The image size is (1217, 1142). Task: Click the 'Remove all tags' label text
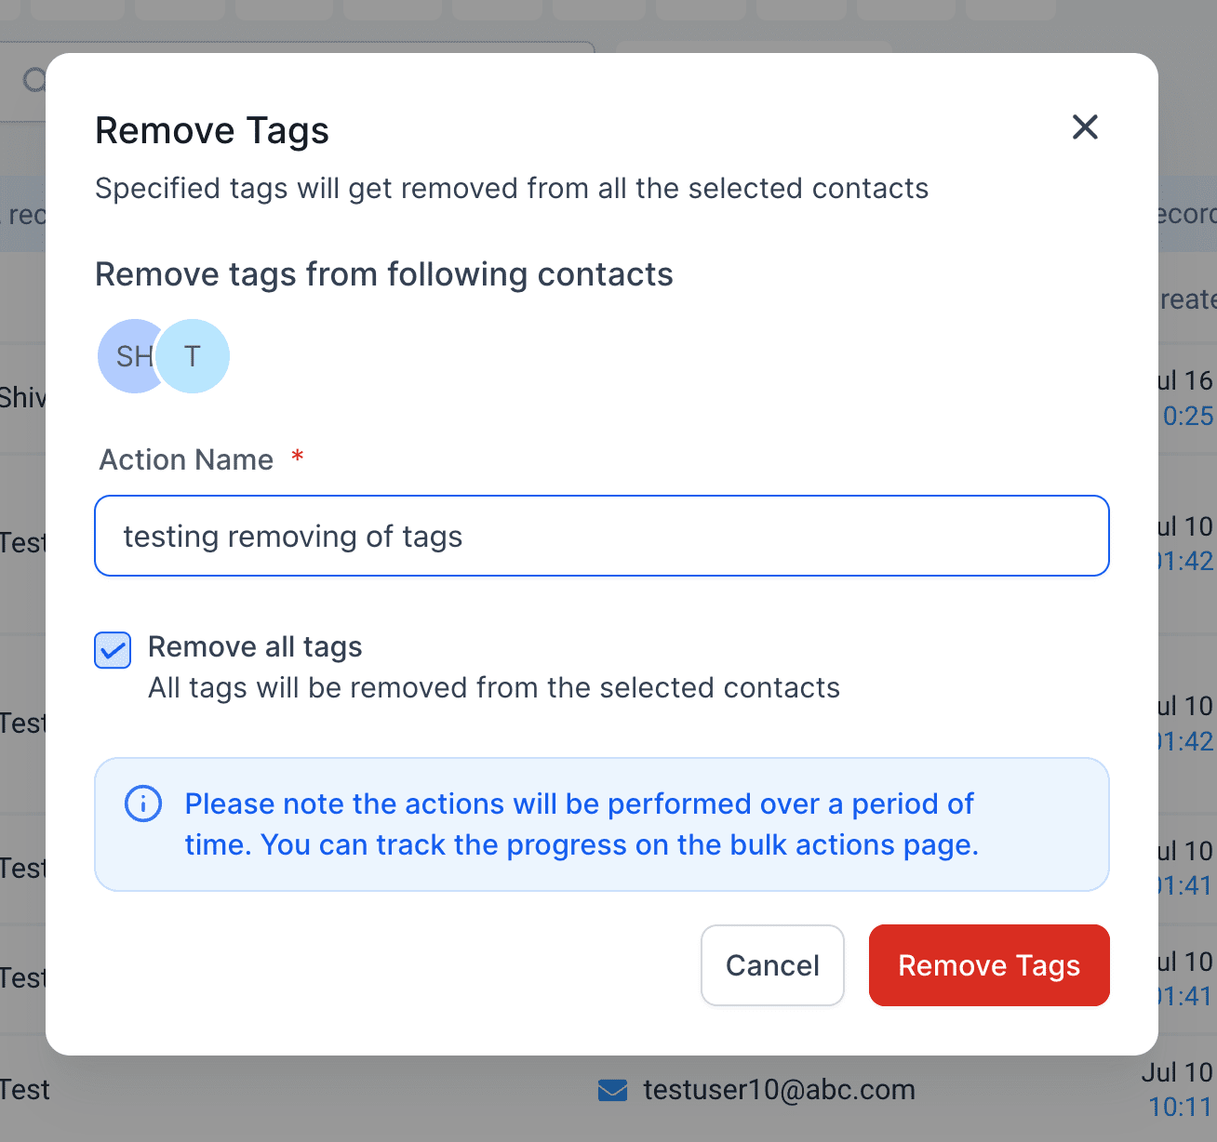(x=255, y=647)
